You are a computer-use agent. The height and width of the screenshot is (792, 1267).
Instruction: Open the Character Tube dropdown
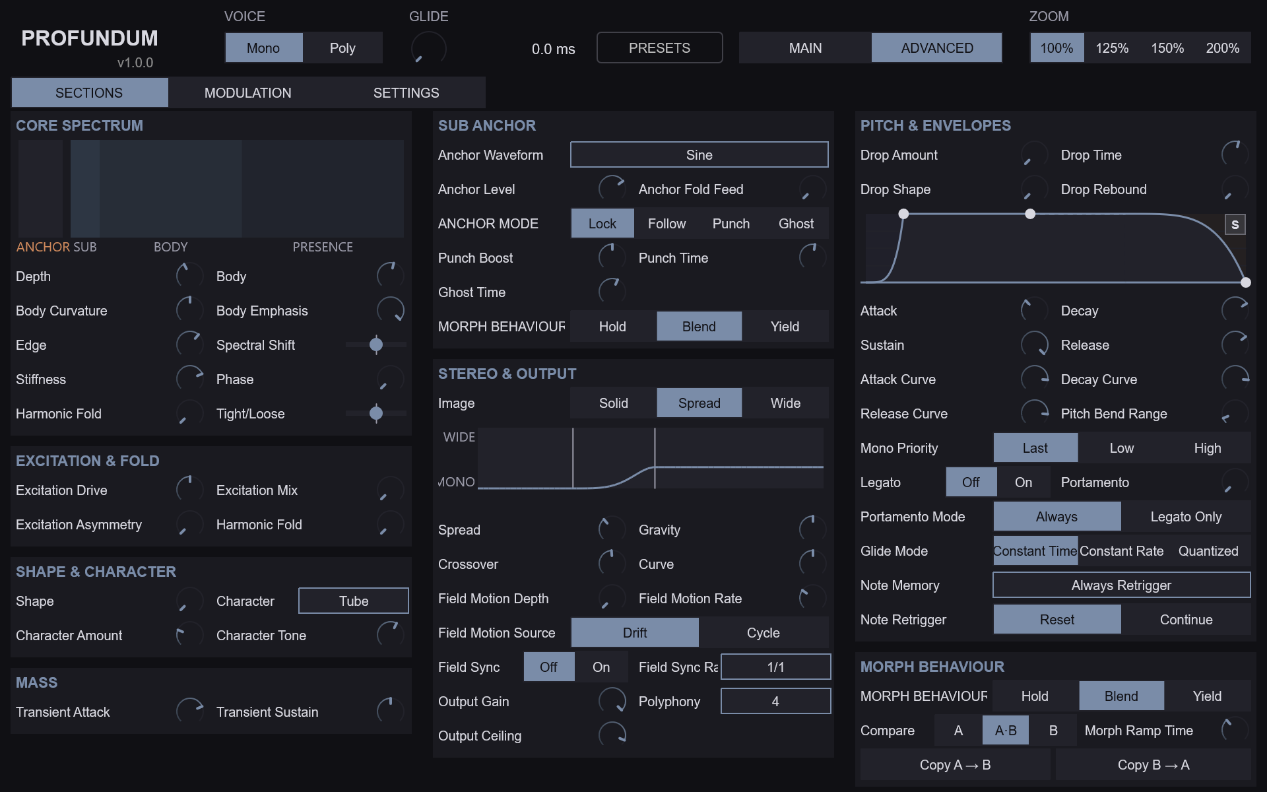click(354, 601)
